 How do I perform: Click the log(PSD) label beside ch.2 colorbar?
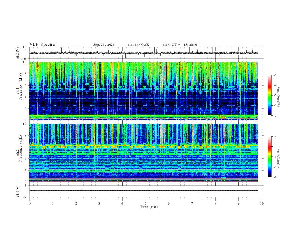[279, 158]
